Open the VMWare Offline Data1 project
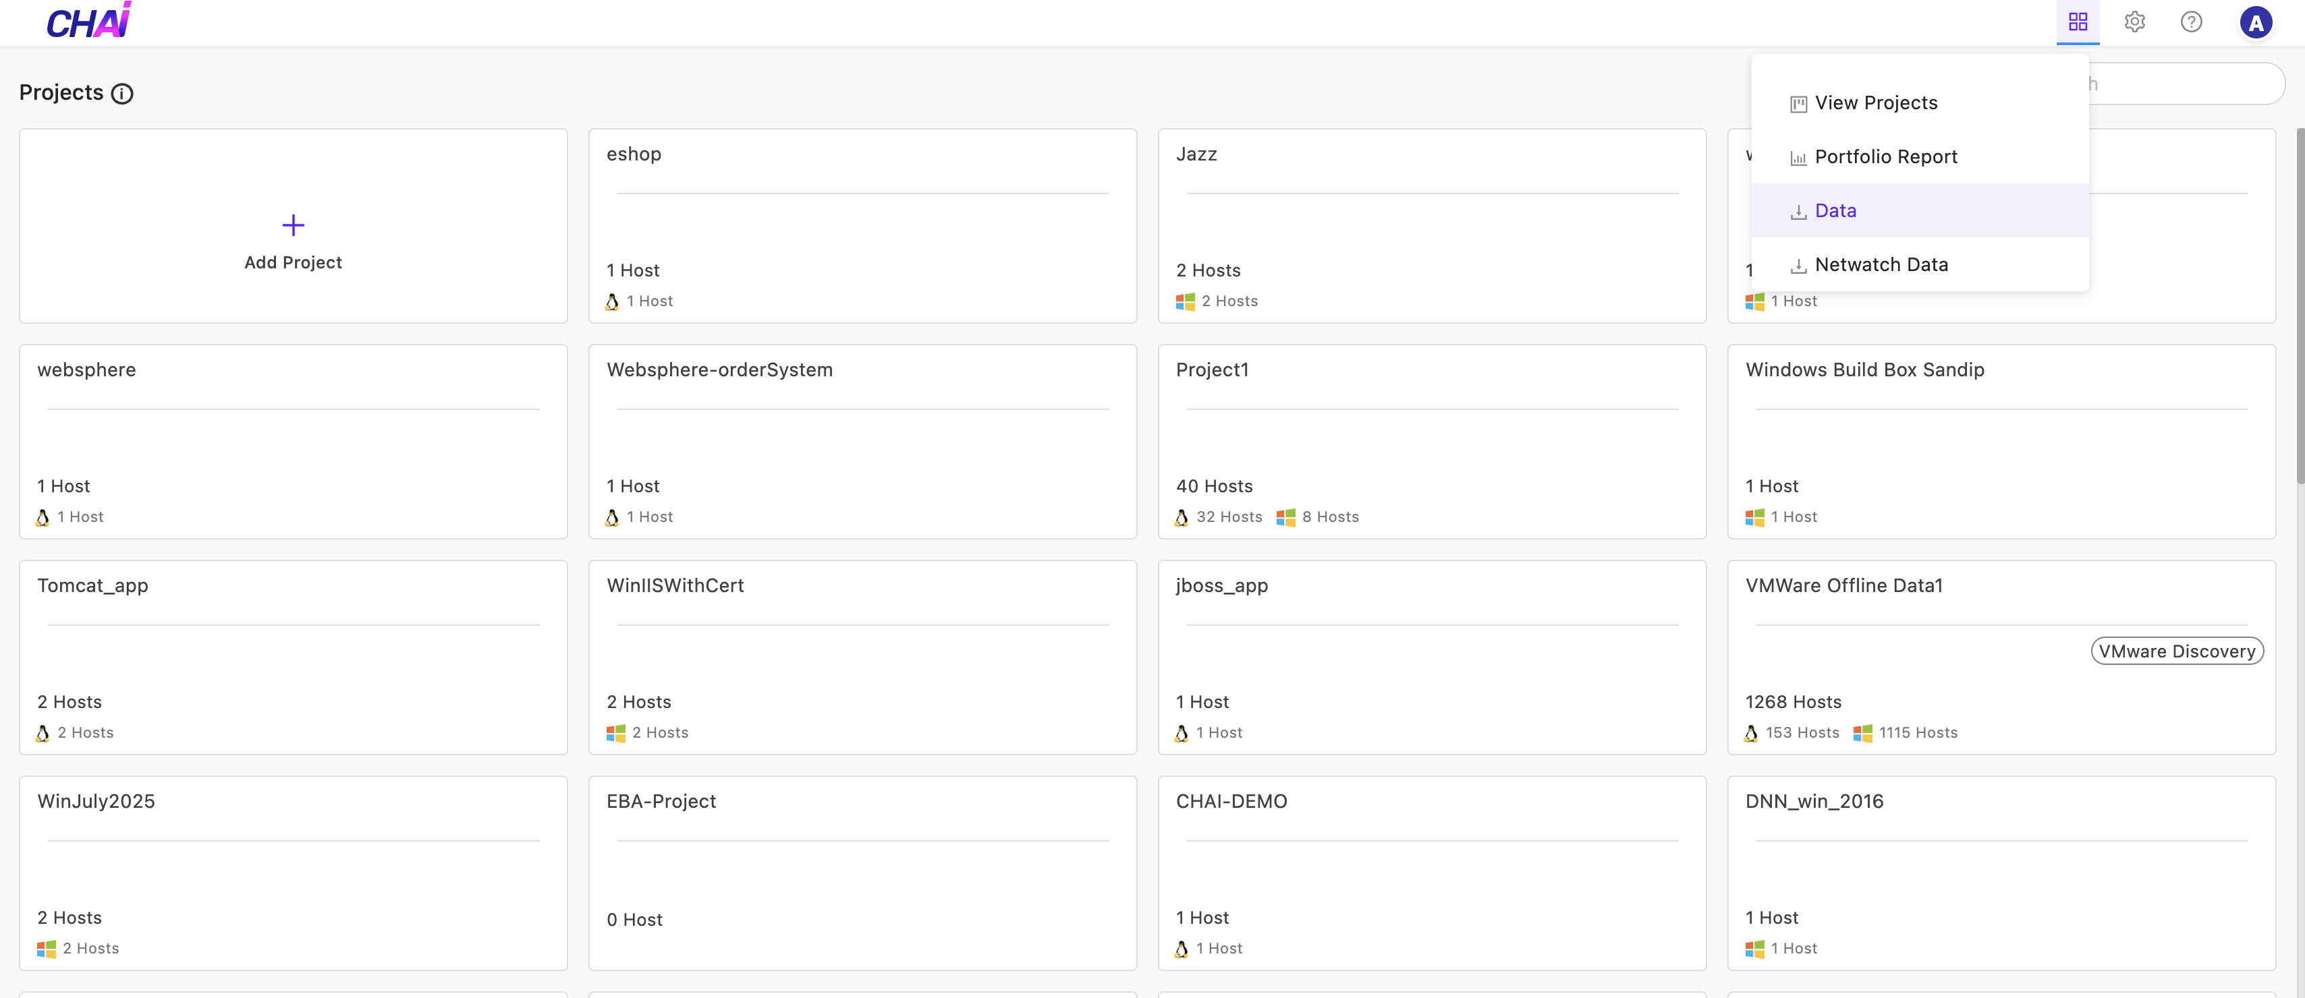The image size is (2305, 998). point(1843,586)
